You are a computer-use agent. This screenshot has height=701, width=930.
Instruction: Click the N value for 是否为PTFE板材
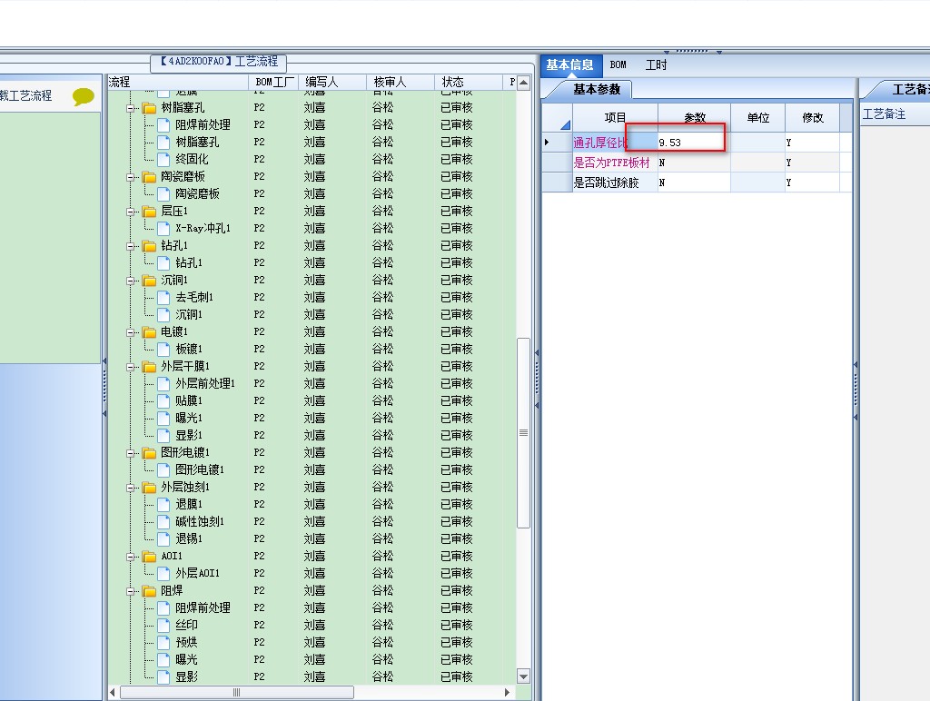click(693, 163)
